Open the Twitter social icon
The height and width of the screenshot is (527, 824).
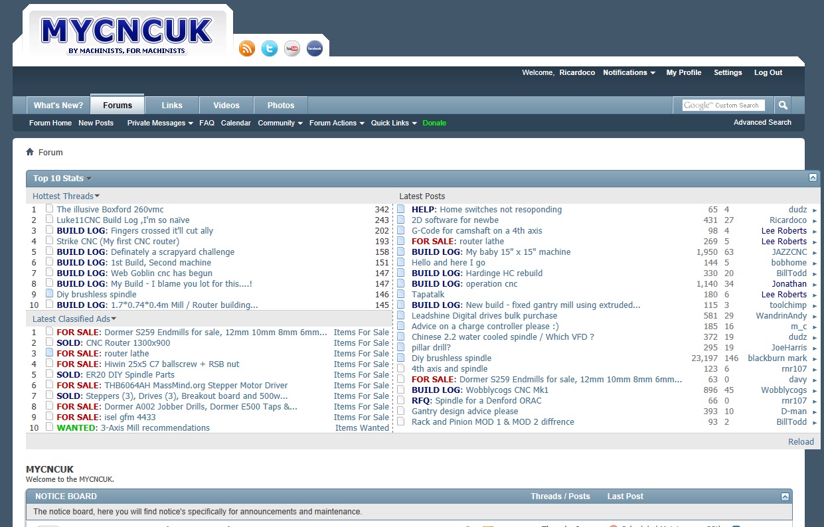click(x=270, y=48)
